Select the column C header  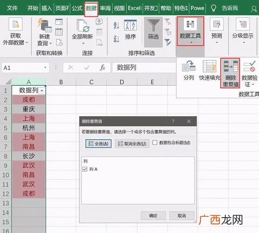[91, 82]
